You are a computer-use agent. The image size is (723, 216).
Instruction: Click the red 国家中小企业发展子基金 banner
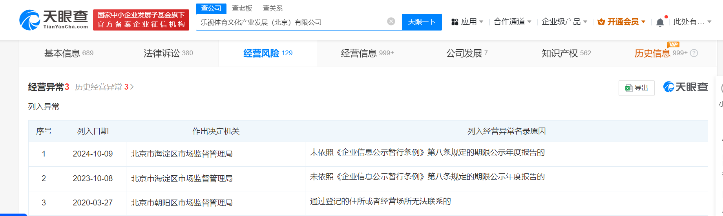(x=141, y=20)
